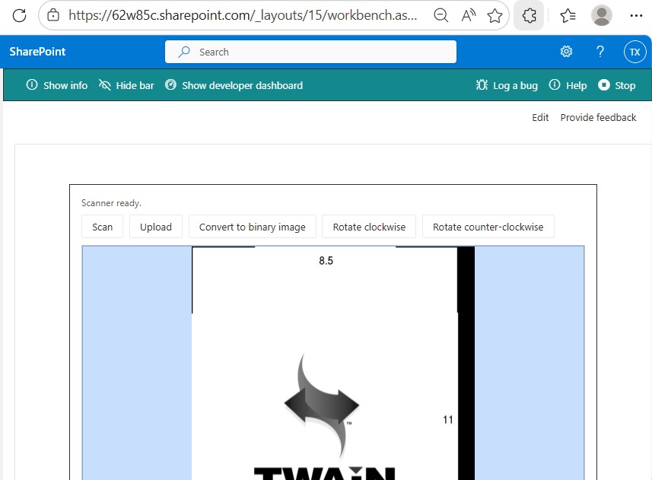Click Rotate clockwise button

pyautogui.click(x=369, y=227)
